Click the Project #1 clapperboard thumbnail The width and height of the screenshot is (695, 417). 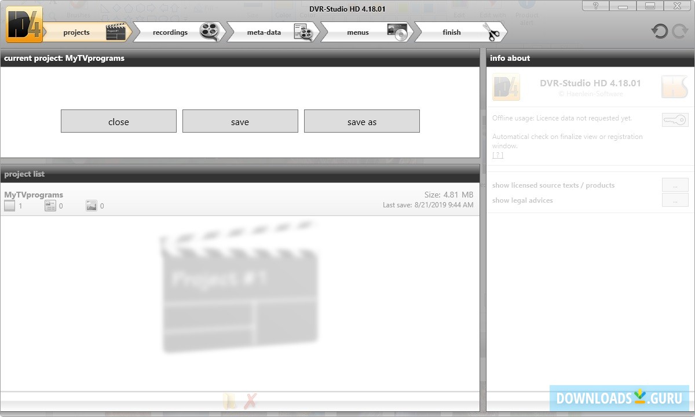(x=239, y=287)
